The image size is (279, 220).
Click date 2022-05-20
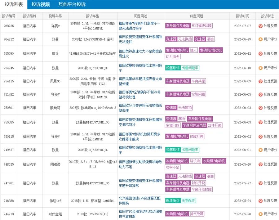point(242,214)
